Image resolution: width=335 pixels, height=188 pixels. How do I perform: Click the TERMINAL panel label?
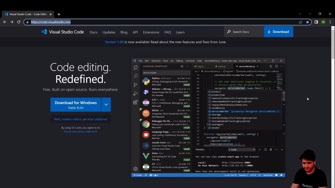[x=200, y=150]
